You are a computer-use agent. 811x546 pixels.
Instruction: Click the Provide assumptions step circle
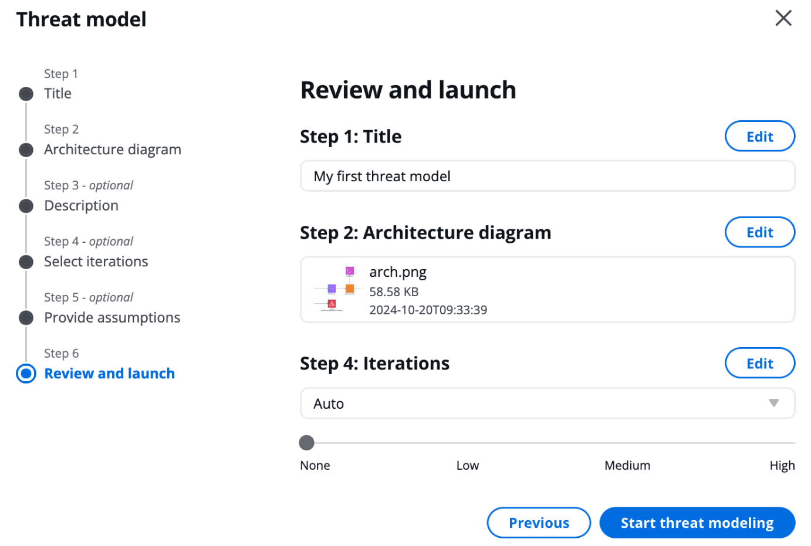coord(26,318)
